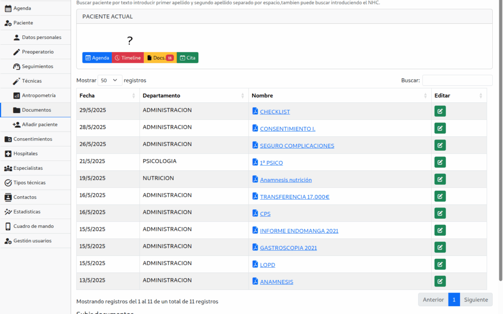Click the PDF icon beside GASTROSCOPIA 2021
Image resolution: width=503 pixels, height=314 pixels.
(x=255, y=247)
